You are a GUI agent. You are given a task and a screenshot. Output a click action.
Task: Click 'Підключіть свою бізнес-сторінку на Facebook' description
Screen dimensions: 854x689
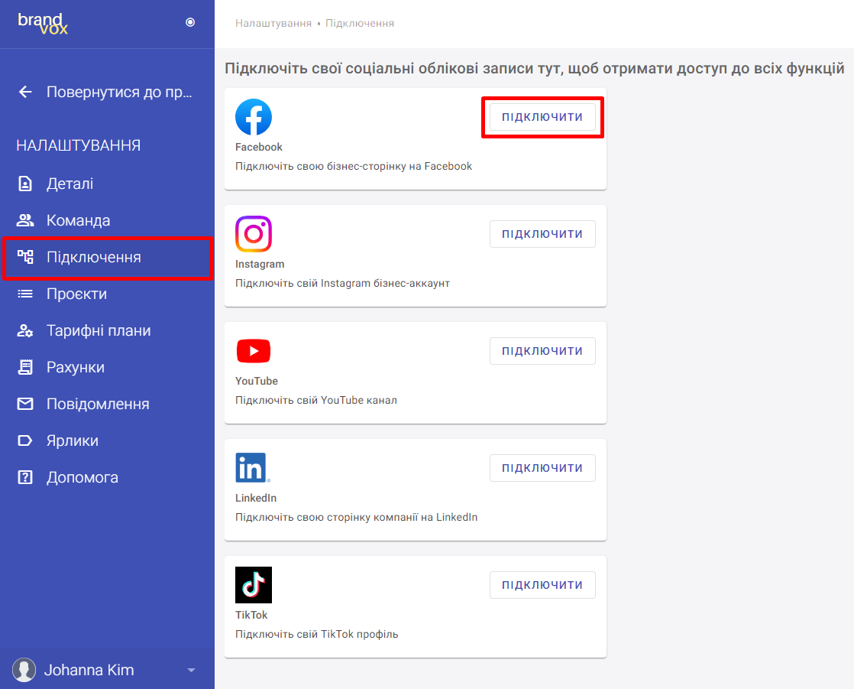(354, 166)
